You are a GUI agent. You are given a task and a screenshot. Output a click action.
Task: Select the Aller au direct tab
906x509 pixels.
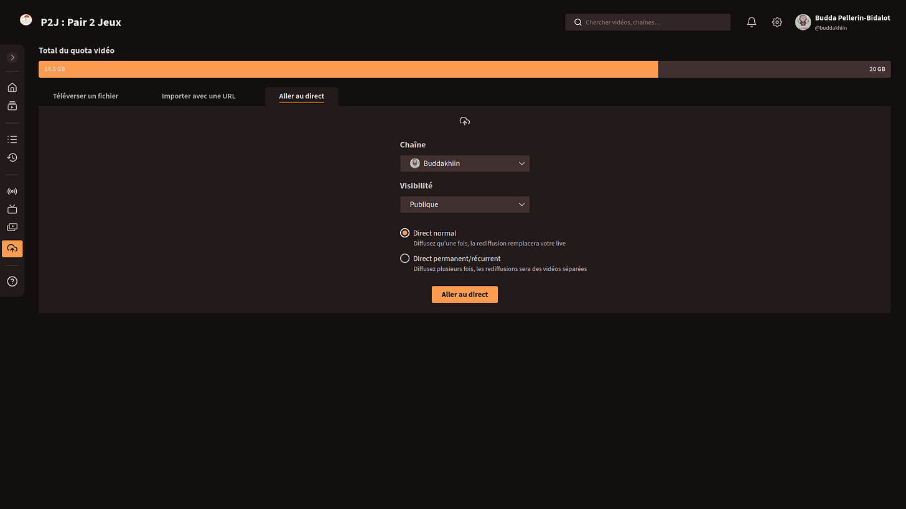pos(302,96)
